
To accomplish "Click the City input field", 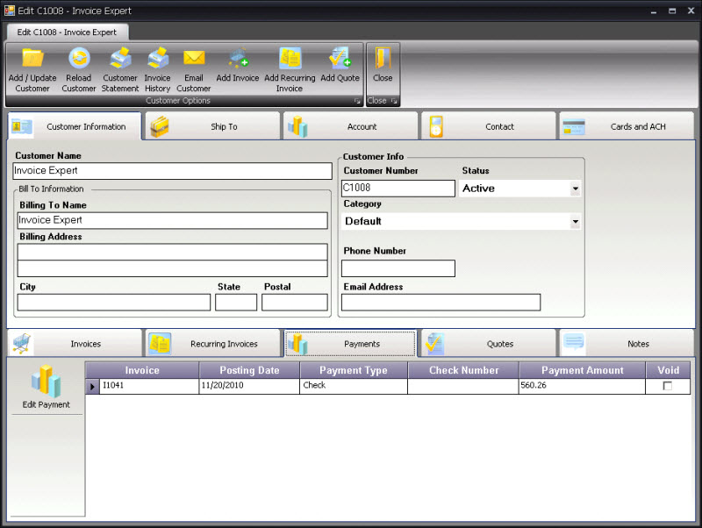I will coord(114,303).
